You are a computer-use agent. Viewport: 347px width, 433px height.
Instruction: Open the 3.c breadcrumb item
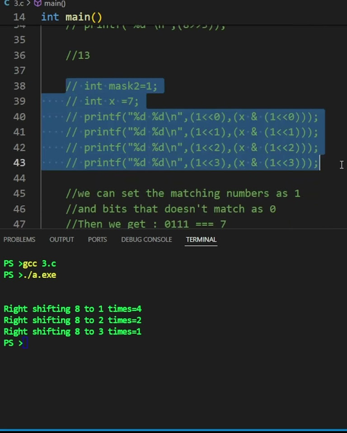[x=19, y=3]
